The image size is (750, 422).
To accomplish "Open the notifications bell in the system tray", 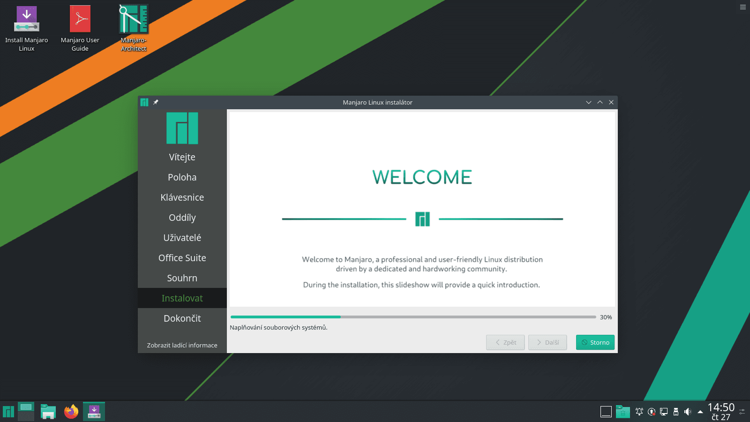I will [639, 411].
